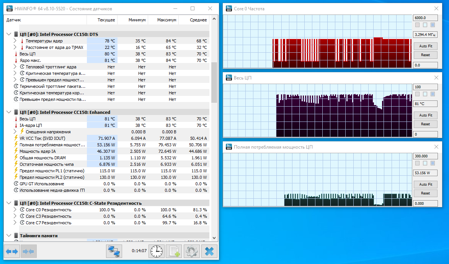Toggle first checkbox in power graph window
This screenshot has width=449, height=264.
coord(417,164)
